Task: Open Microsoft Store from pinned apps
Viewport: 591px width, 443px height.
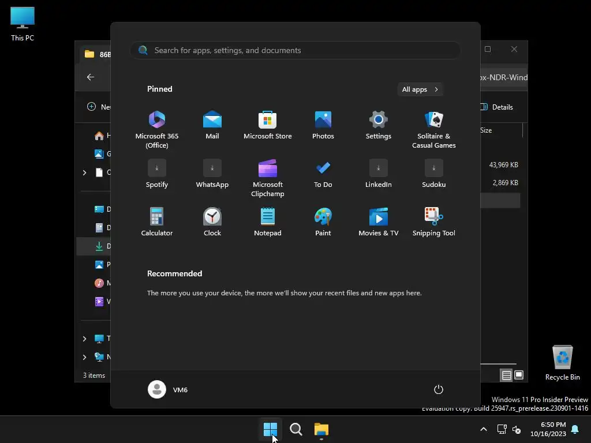Action: (x=268, y=125)
